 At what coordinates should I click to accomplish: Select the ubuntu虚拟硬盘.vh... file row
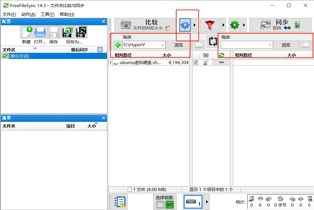(x=149, y=63)
